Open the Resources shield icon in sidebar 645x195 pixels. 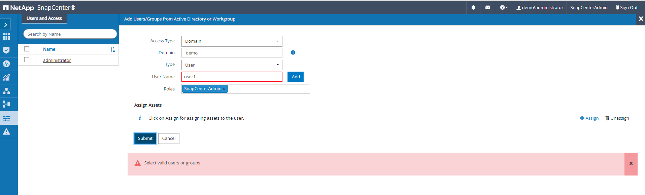6,50
